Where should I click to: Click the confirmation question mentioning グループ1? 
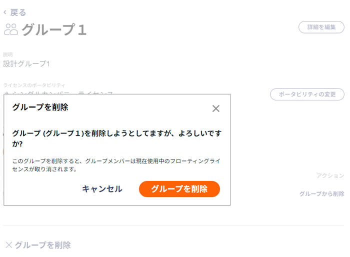click(116, 138)
